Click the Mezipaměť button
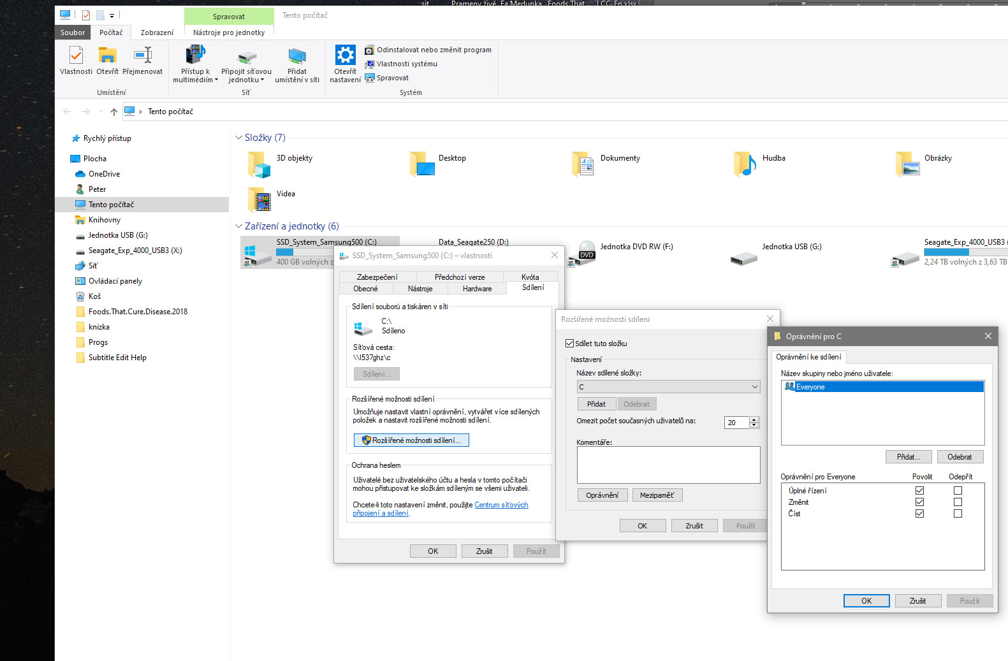The width and height of the screenshot is (1008, 661). click(657, 495)
